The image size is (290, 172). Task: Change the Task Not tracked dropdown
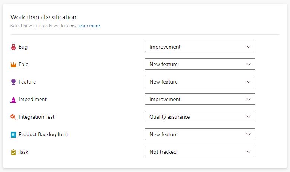[x=200, y=152]
